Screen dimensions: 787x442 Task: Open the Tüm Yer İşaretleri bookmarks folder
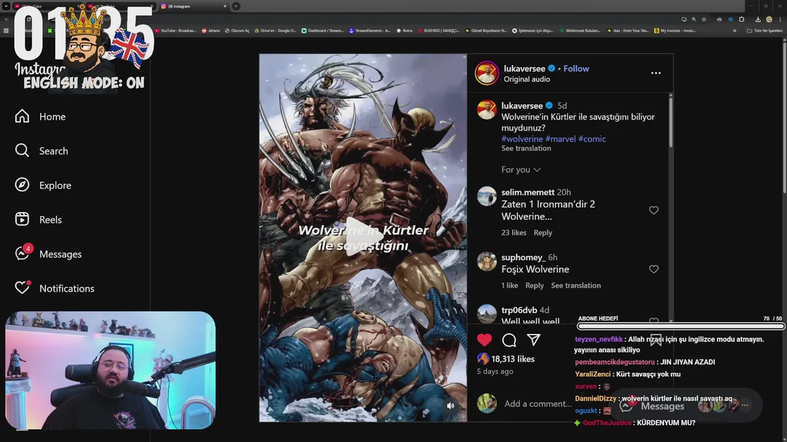pyautogui.click(x=765, y=31)
